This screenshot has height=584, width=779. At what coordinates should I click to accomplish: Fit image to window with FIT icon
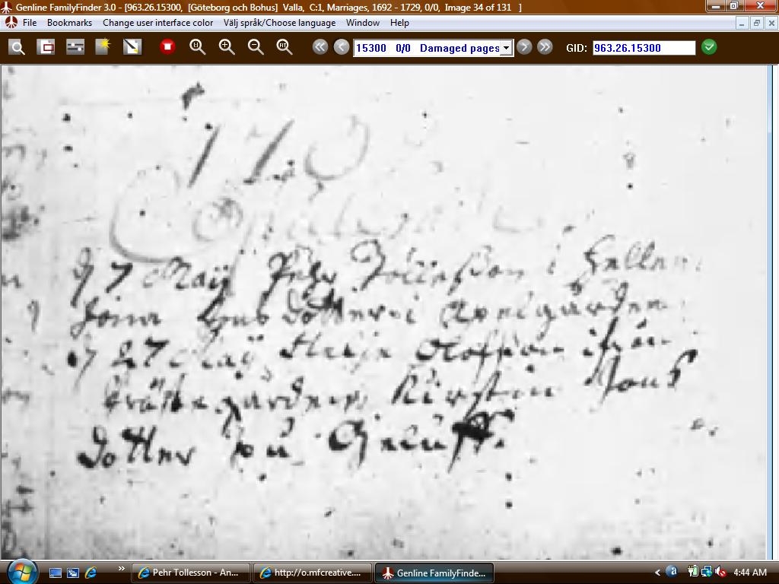tap(285, 47)
